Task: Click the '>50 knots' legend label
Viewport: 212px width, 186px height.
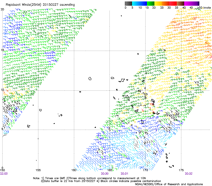Action: tap(204, 7)
